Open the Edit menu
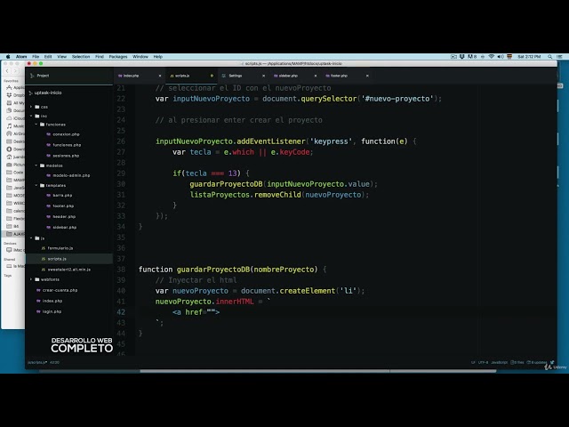569x427 pixels. click(48, 57)
